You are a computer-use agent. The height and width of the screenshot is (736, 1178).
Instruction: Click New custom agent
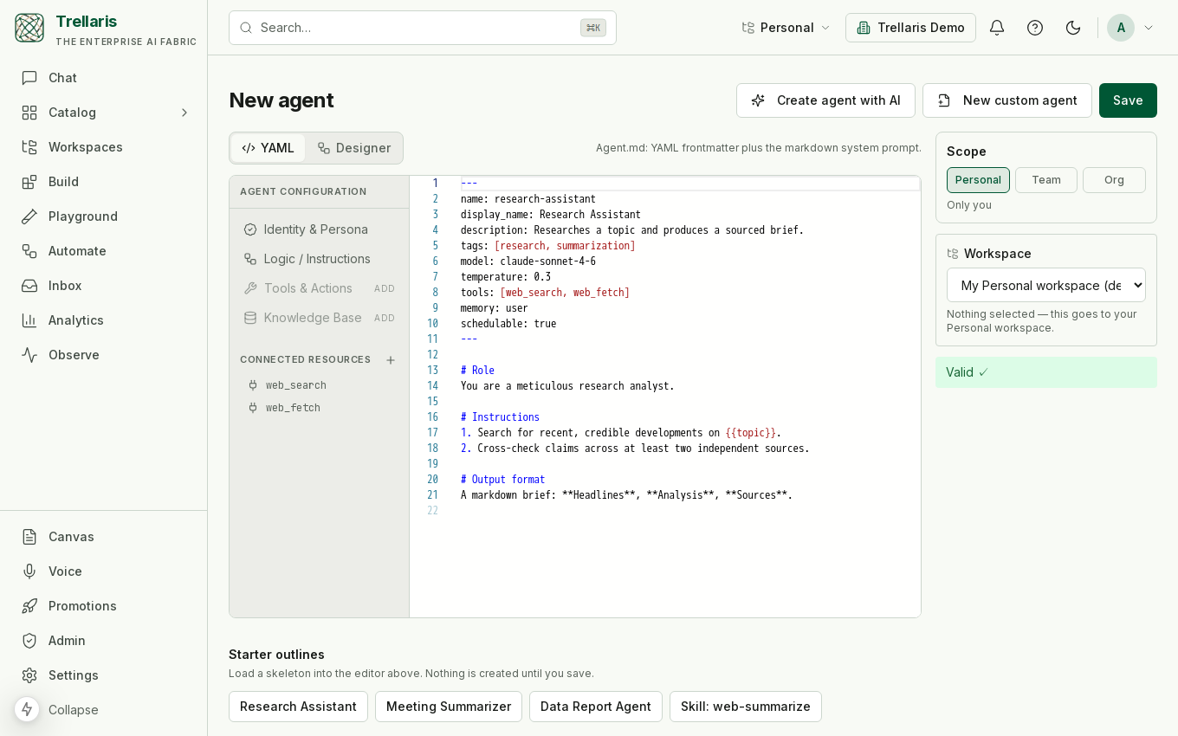(x=1007, y=100)
